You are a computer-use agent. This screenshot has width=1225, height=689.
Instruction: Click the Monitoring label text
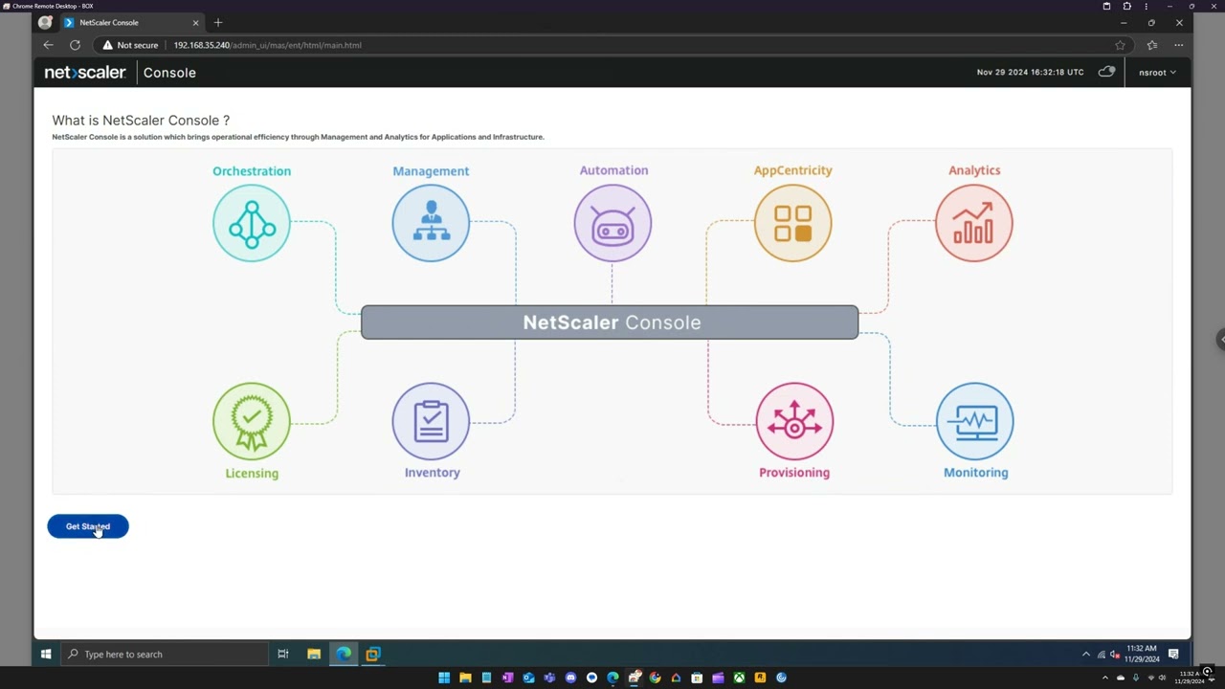tap(975, 473)
